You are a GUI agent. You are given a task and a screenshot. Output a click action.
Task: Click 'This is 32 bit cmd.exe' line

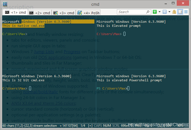(x=23, y=80)
